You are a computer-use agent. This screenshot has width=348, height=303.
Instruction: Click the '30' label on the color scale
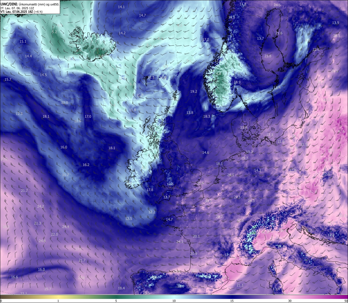pos(290,301)
